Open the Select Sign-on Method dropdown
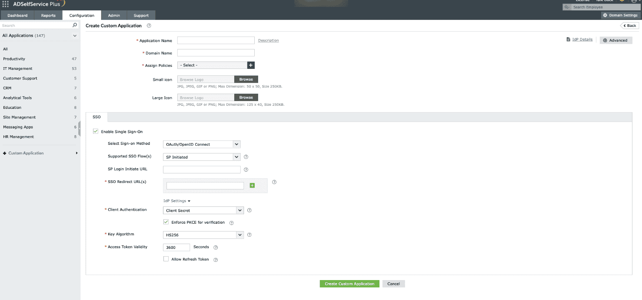Viewport: 642px width, 300px height. (236, 144)
